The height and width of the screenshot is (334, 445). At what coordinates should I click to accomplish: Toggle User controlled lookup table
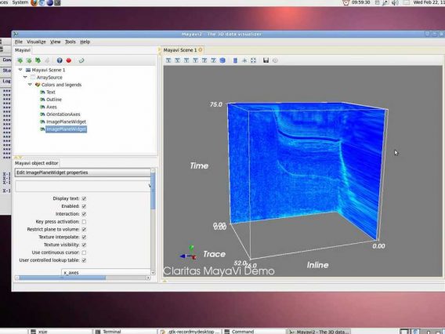pyautogui.click(x=84, y=260)
